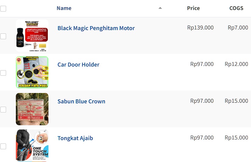Open the Tongkat Ajaib product link
The width and height of the screenshot is (251, 162).
pyautogui.click(x=75, y=138)
